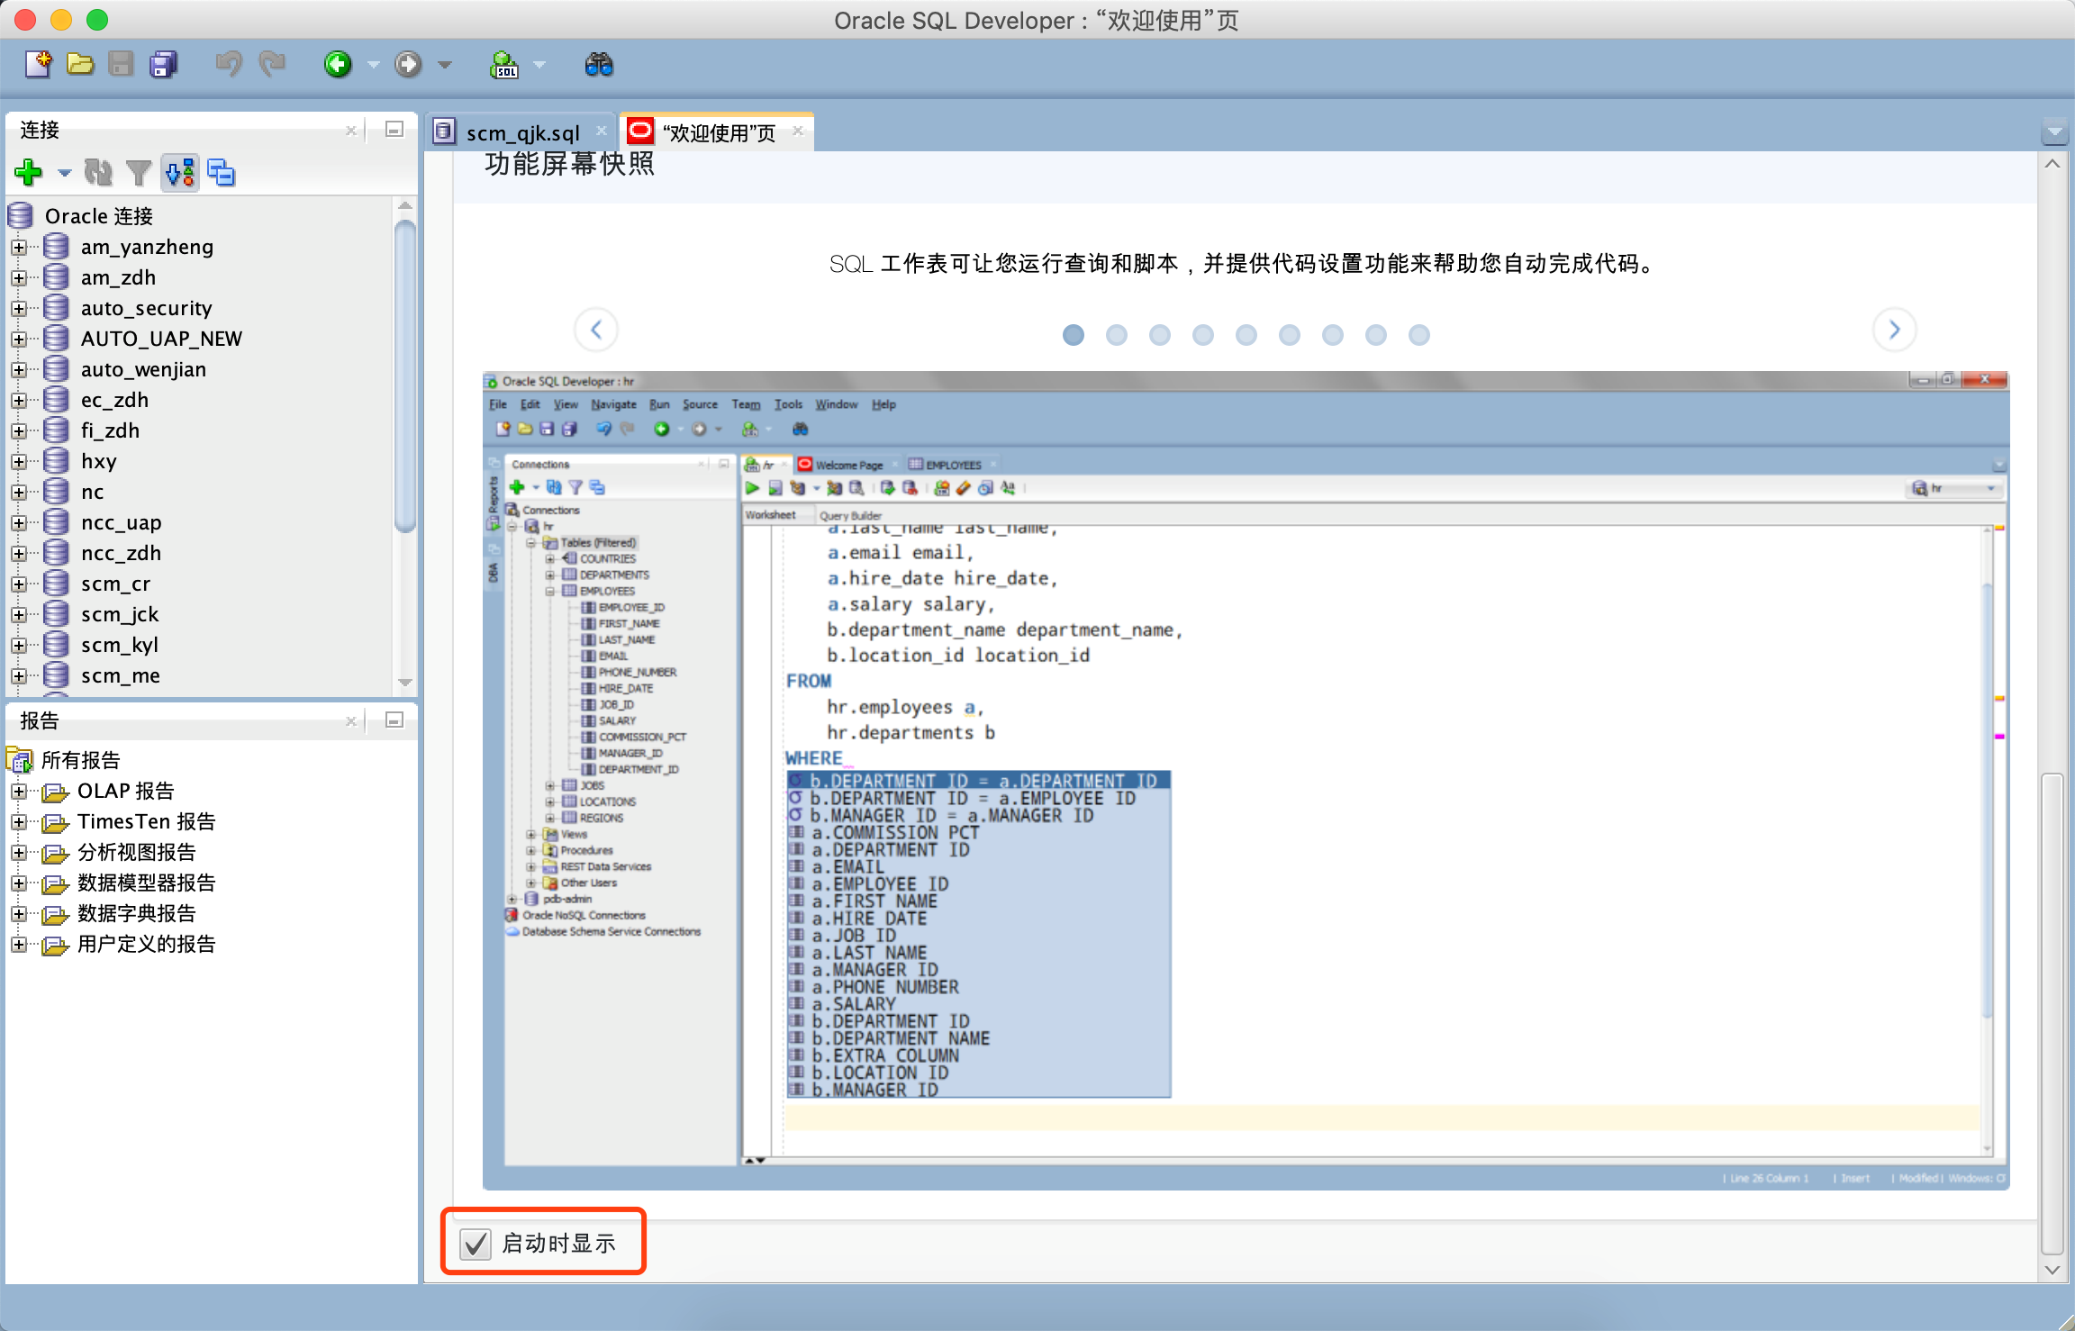Refresh the connections list
The image size is (2075, 1331).
click(98, 172)
